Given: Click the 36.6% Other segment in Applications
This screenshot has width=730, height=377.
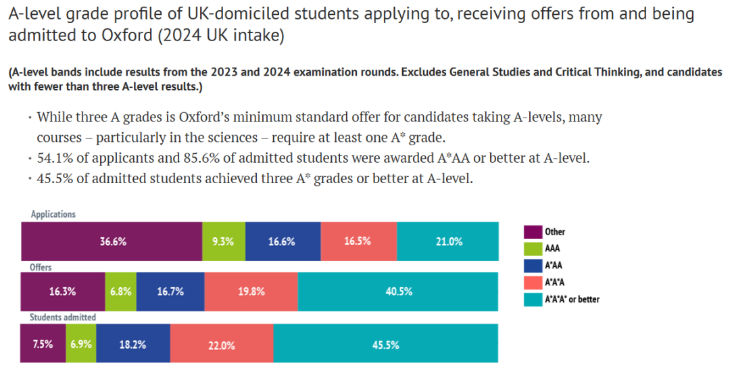Looking at the screenshot, I should [x=112, y=241].
